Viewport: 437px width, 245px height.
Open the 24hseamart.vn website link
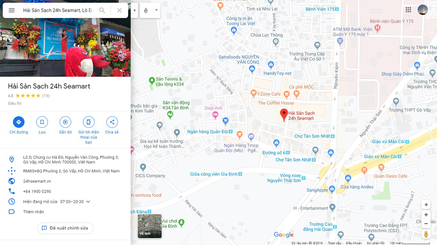[37, 181]
